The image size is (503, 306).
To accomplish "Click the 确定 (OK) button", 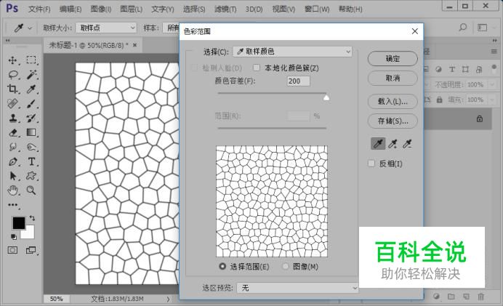I will [393, 58].
